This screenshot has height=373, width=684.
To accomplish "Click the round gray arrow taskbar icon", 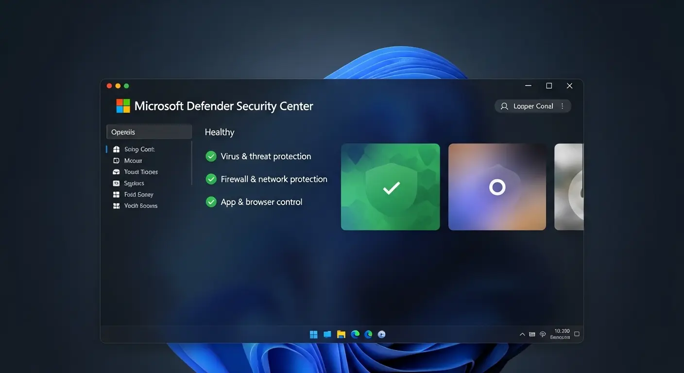I will (382, 334).
